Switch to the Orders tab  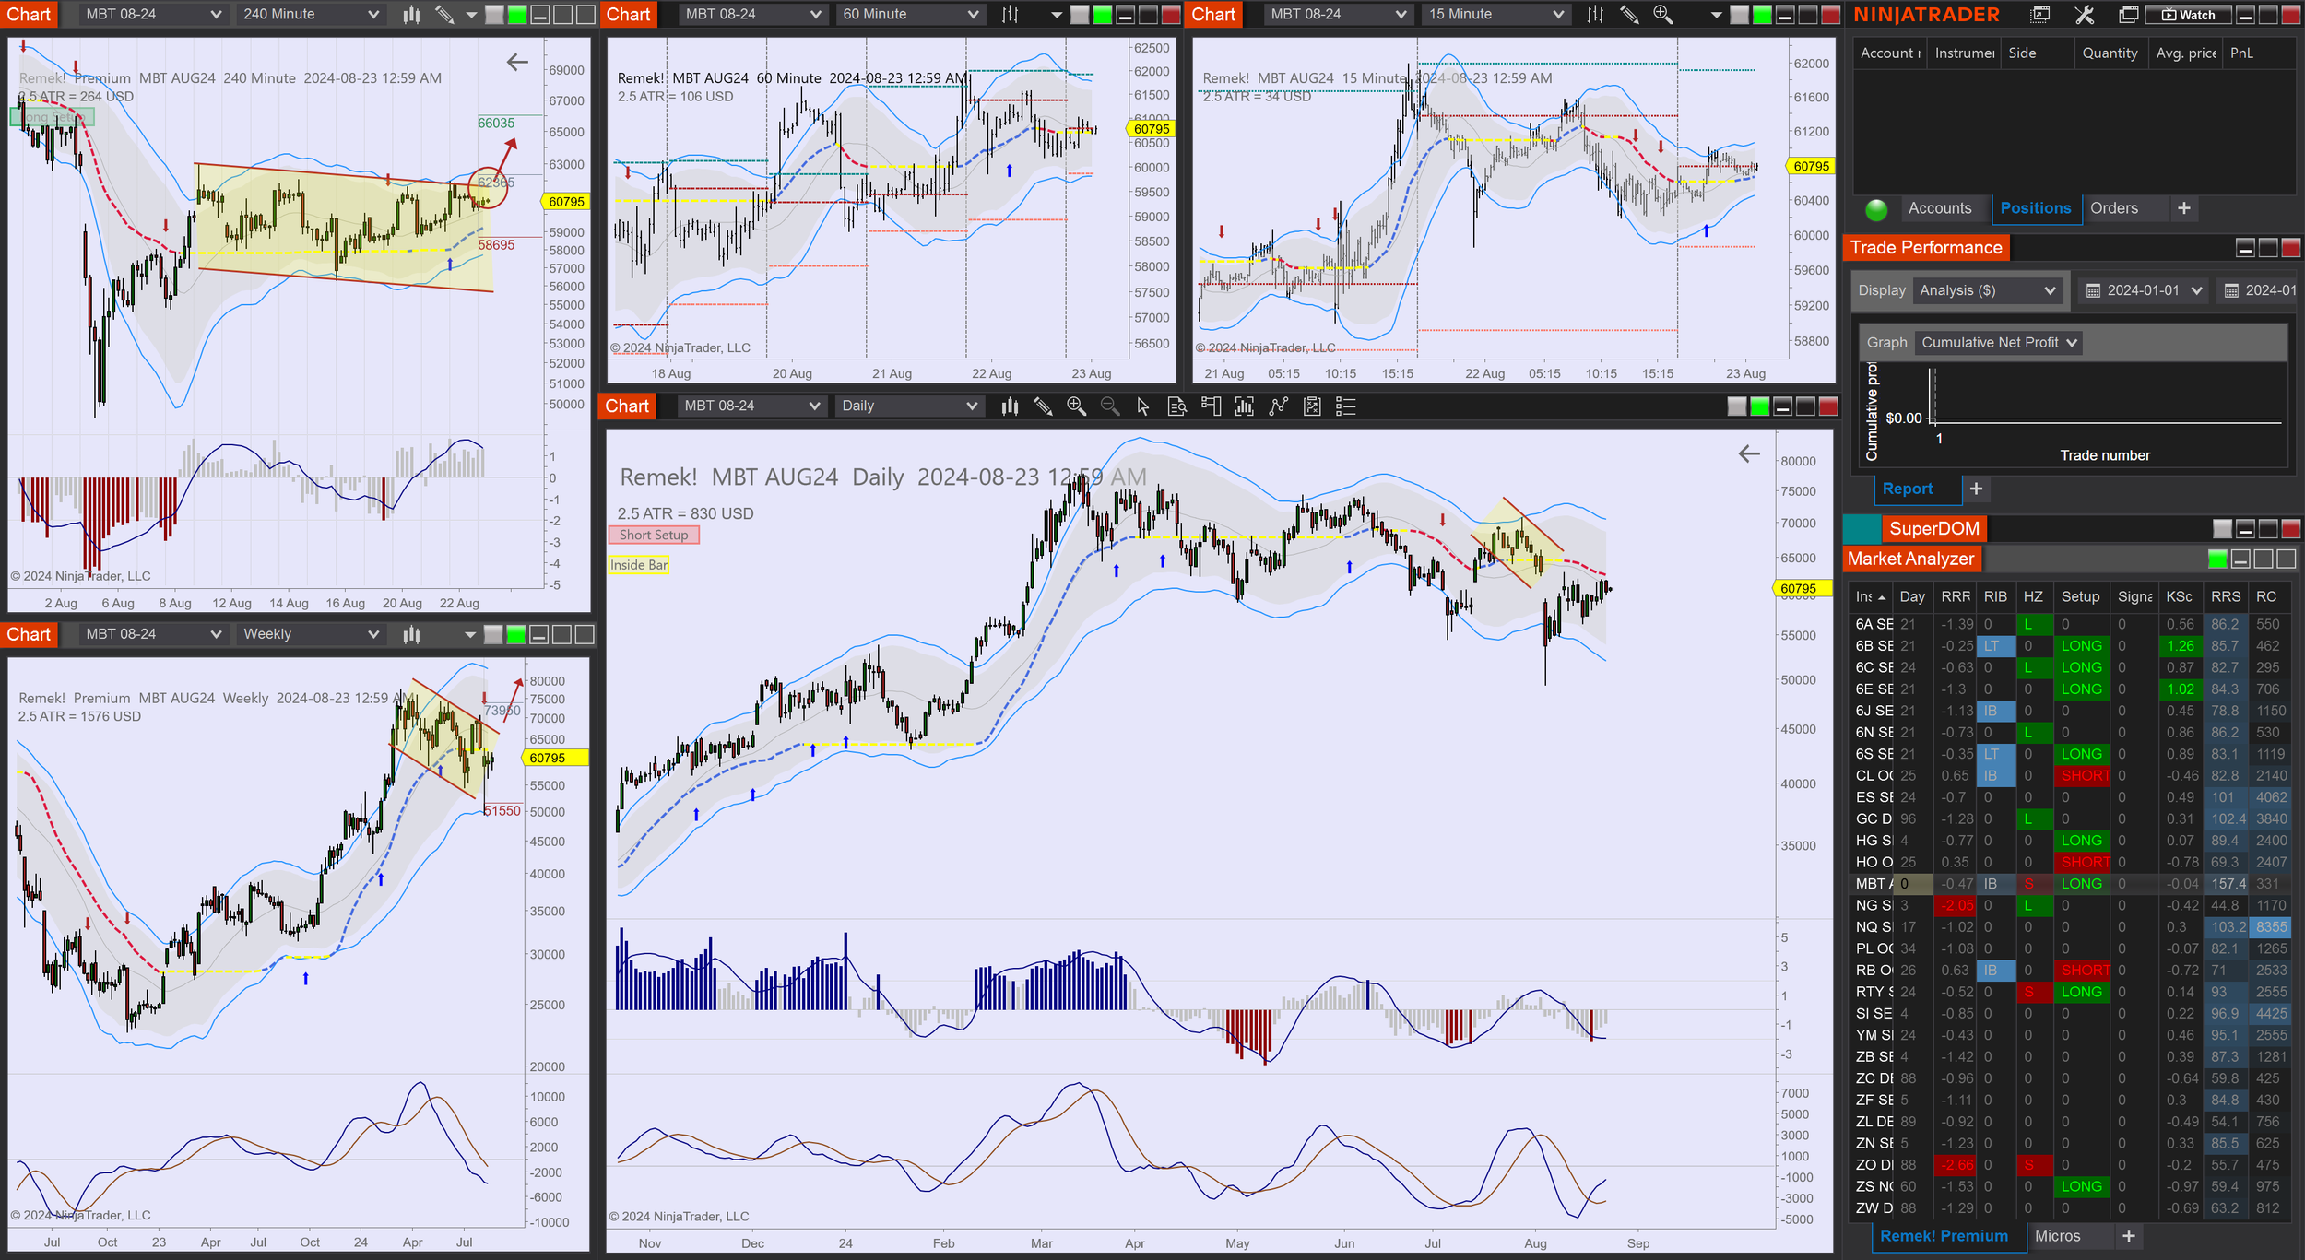pyautogui.click(x=2113, y=208)
